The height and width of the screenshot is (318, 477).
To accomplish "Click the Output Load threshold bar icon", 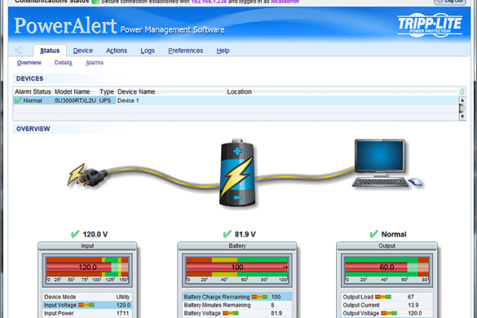I will click(x=383, y=297).
